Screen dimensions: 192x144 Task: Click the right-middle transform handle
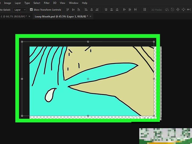[154, 79]
